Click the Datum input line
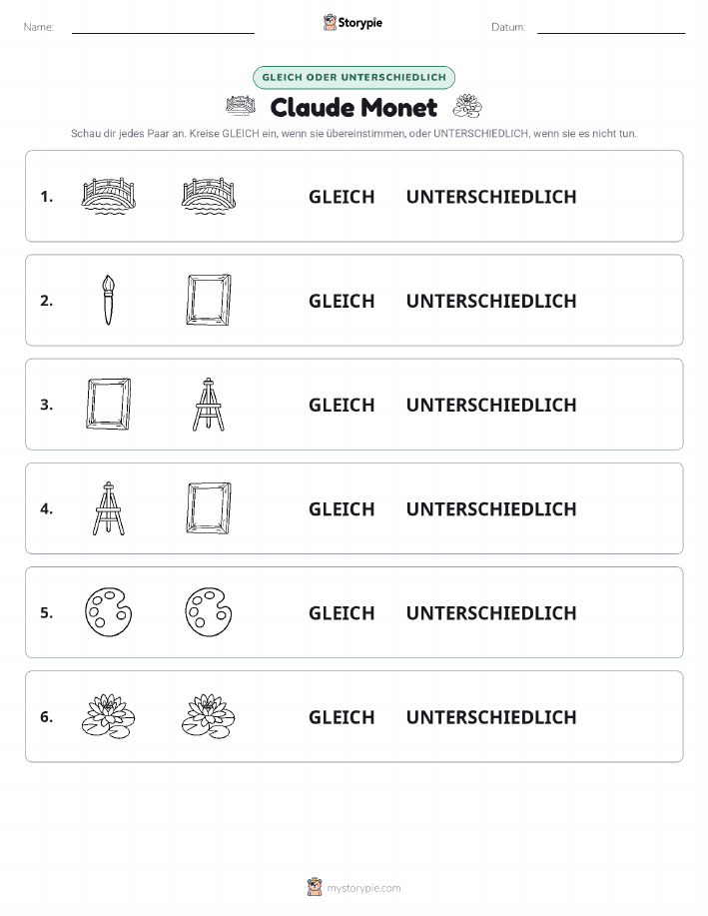 coord(611,29)
